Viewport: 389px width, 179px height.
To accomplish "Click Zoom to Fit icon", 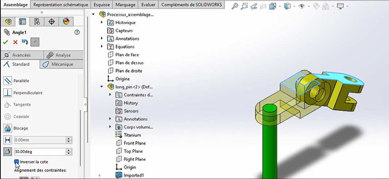I will tap(235, 7).
